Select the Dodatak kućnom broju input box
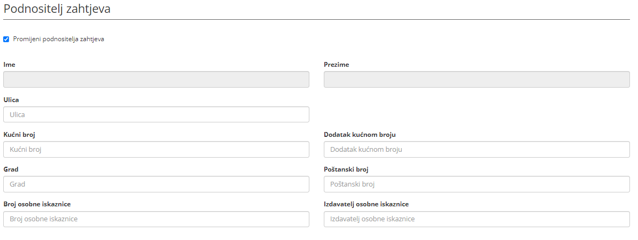This screenshot has height=240, width=638. [477, 150]
